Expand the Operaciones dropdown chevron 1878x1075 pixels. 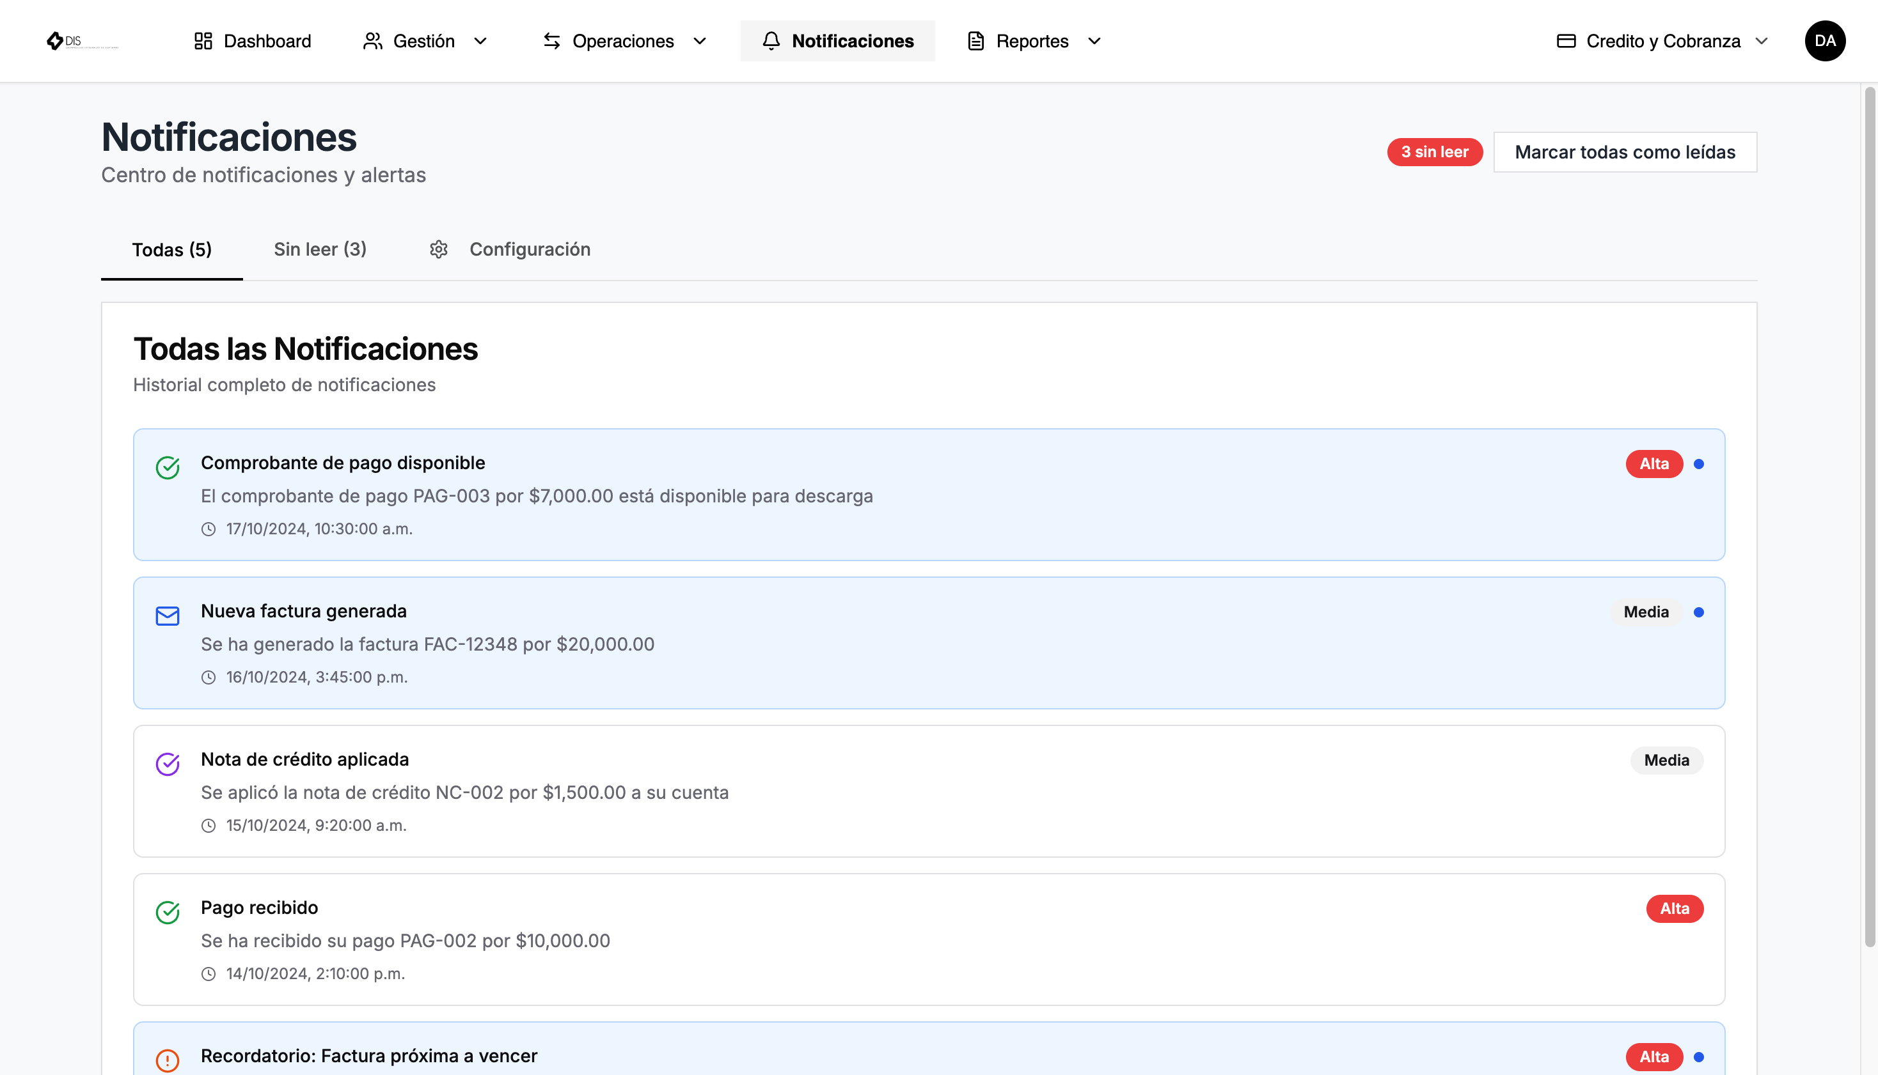(700, 41)
